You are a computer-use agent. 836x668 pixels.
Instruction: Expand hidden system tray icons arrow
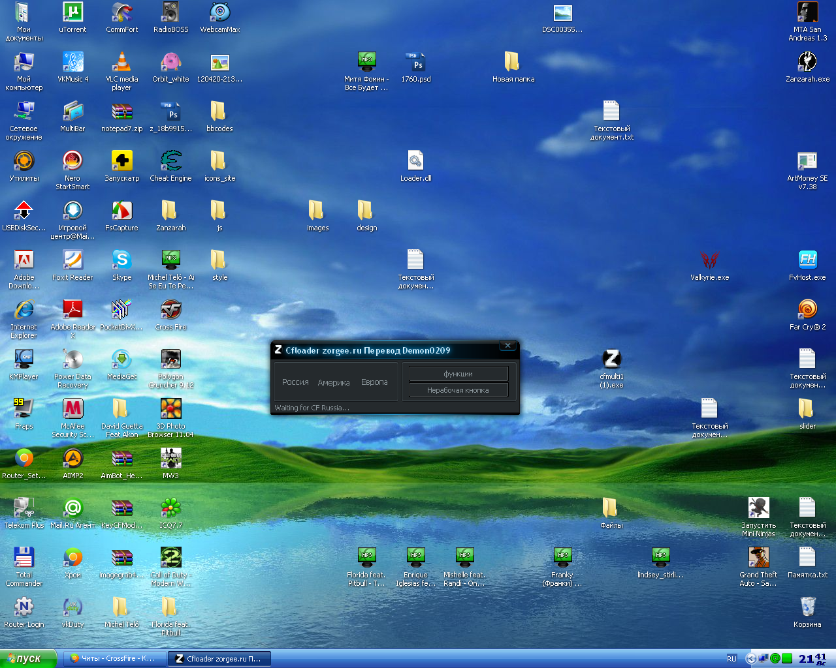coord(750,659)
